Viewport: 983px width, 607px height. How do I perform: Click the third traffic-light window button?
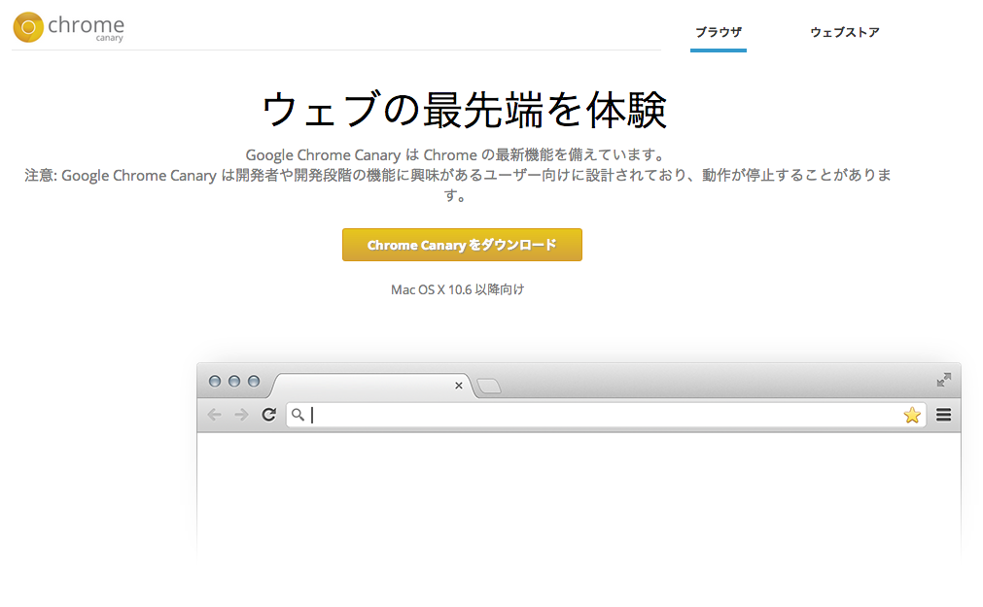[253, 381]
